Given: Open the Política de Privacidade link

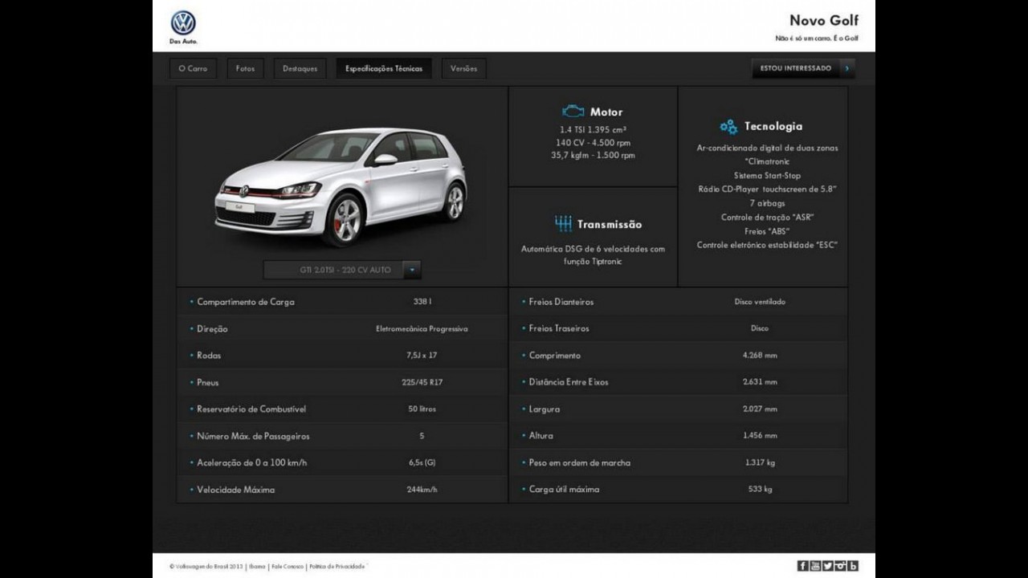Looking at the screenshot, I should pyautogui.click(x=337, y=566).
